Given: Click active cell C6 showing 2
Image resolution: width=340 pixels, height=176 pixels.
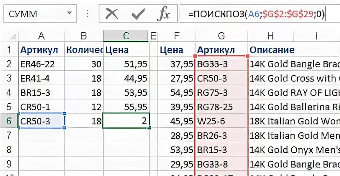Looking at the screenshot, I should [126, 121].
